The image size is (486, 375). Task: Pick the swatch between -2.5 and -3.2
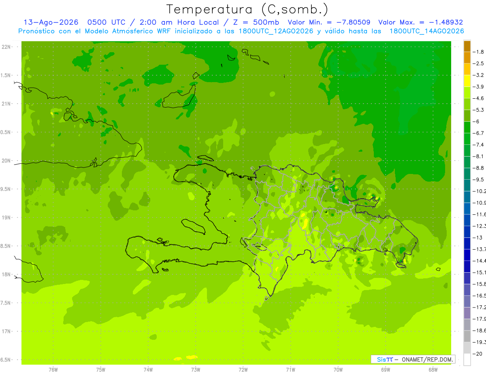click(467, 70)
